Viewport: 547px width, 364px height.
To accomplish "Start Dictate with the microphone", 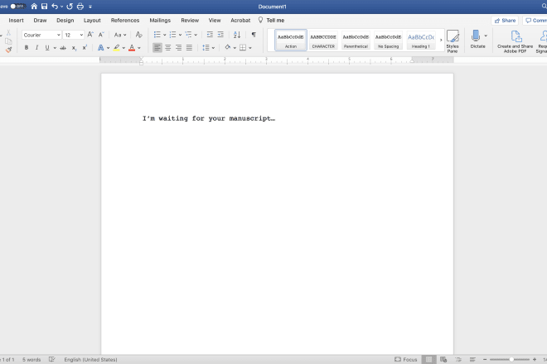I will point(476,39).
